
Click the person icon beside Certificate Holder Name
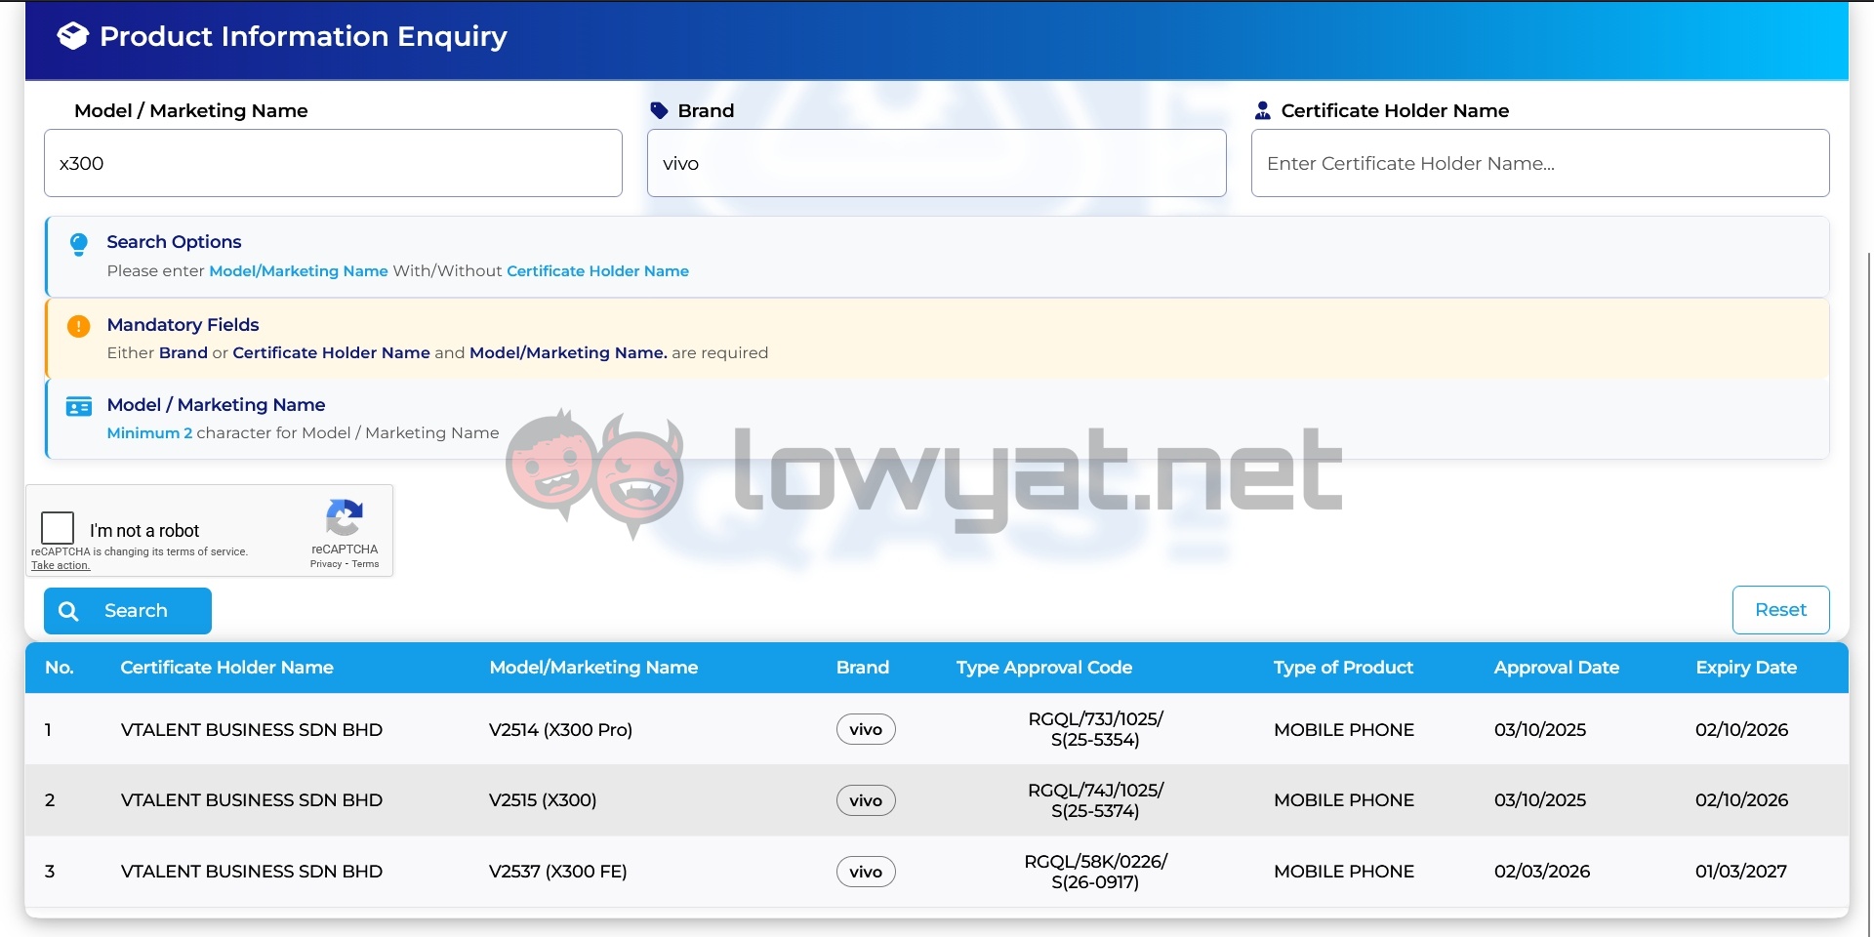pos(1262,110)
